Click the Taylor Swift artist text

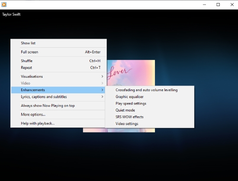tap(11, 14)
